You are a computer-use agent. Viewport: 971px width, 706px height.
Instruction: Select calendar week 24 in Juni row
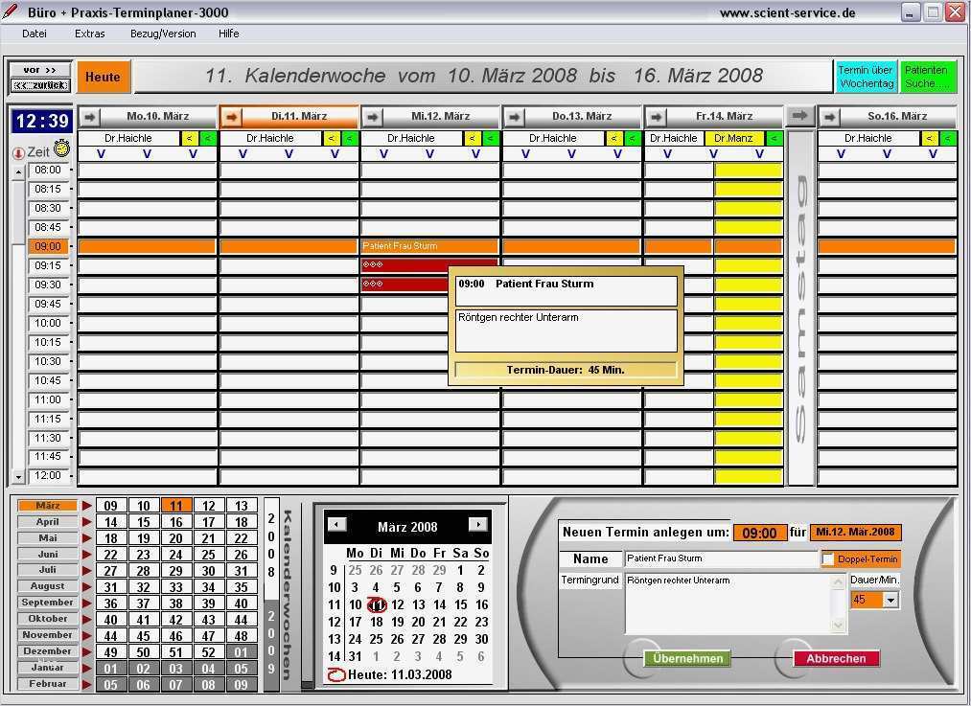click(x=176, y=555)
